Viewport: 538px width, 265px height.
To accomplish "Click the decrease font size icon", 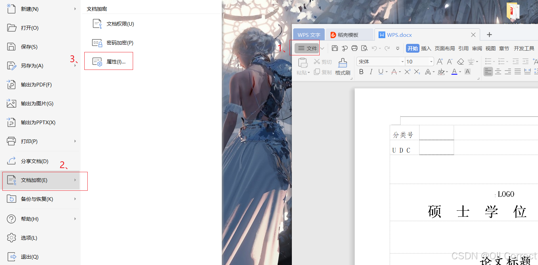I will pyautogui.click(x=450, y=61).
